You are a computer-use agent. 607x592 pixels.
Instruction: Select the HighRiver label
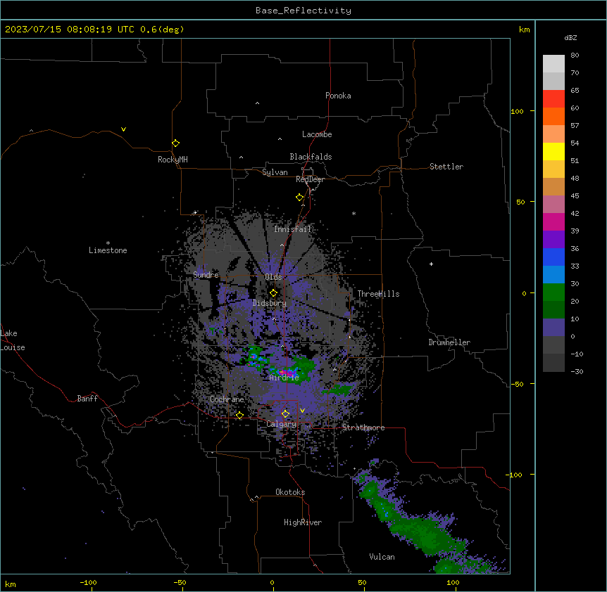[x=303, y=522]
